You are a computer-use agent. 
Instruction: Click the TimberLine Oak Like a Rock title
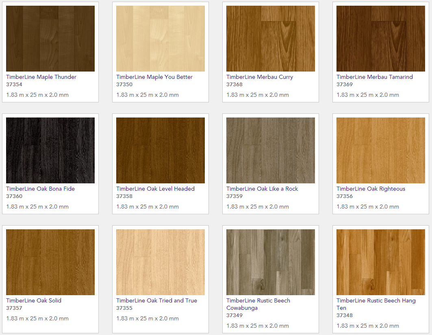click(262, 189)
